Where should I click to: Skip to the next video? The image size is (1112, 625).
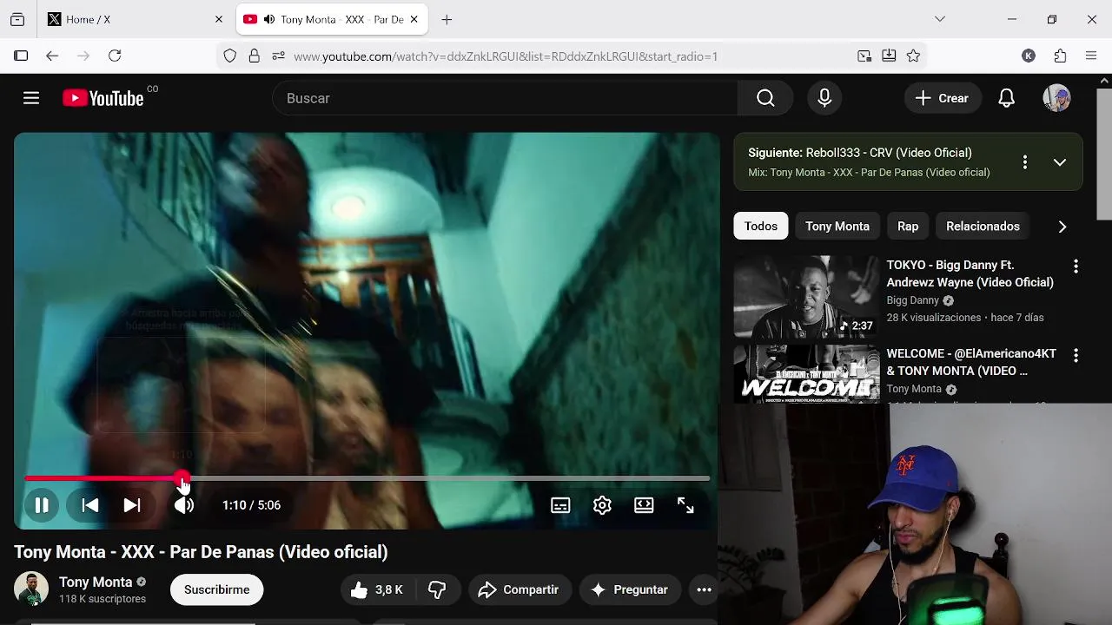132,505
